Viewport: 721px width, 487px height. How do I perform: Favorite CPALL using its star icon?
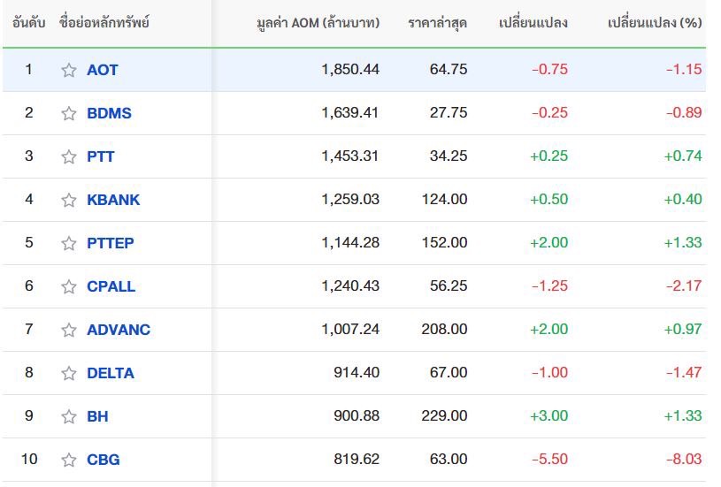[x=69, y=286]
